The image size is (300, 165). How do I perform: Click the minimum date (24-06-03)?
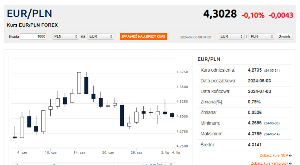coord(272,123)
